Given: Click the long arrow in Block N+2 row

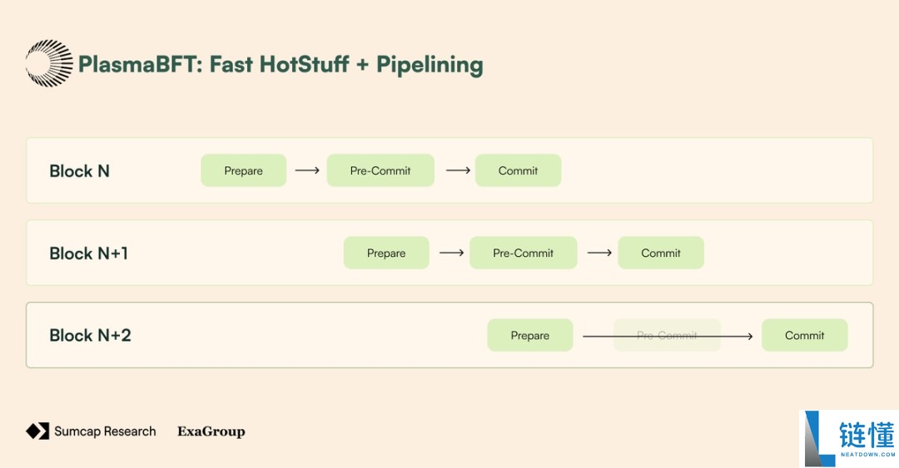Looking at the screenshot, I should [x=668, y=337].
